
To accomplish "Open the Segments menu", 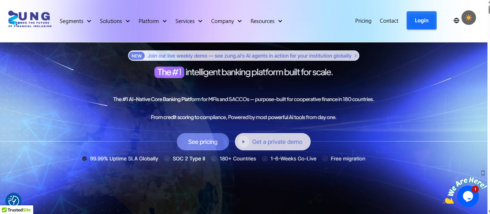I will click(x=75, y=21).
